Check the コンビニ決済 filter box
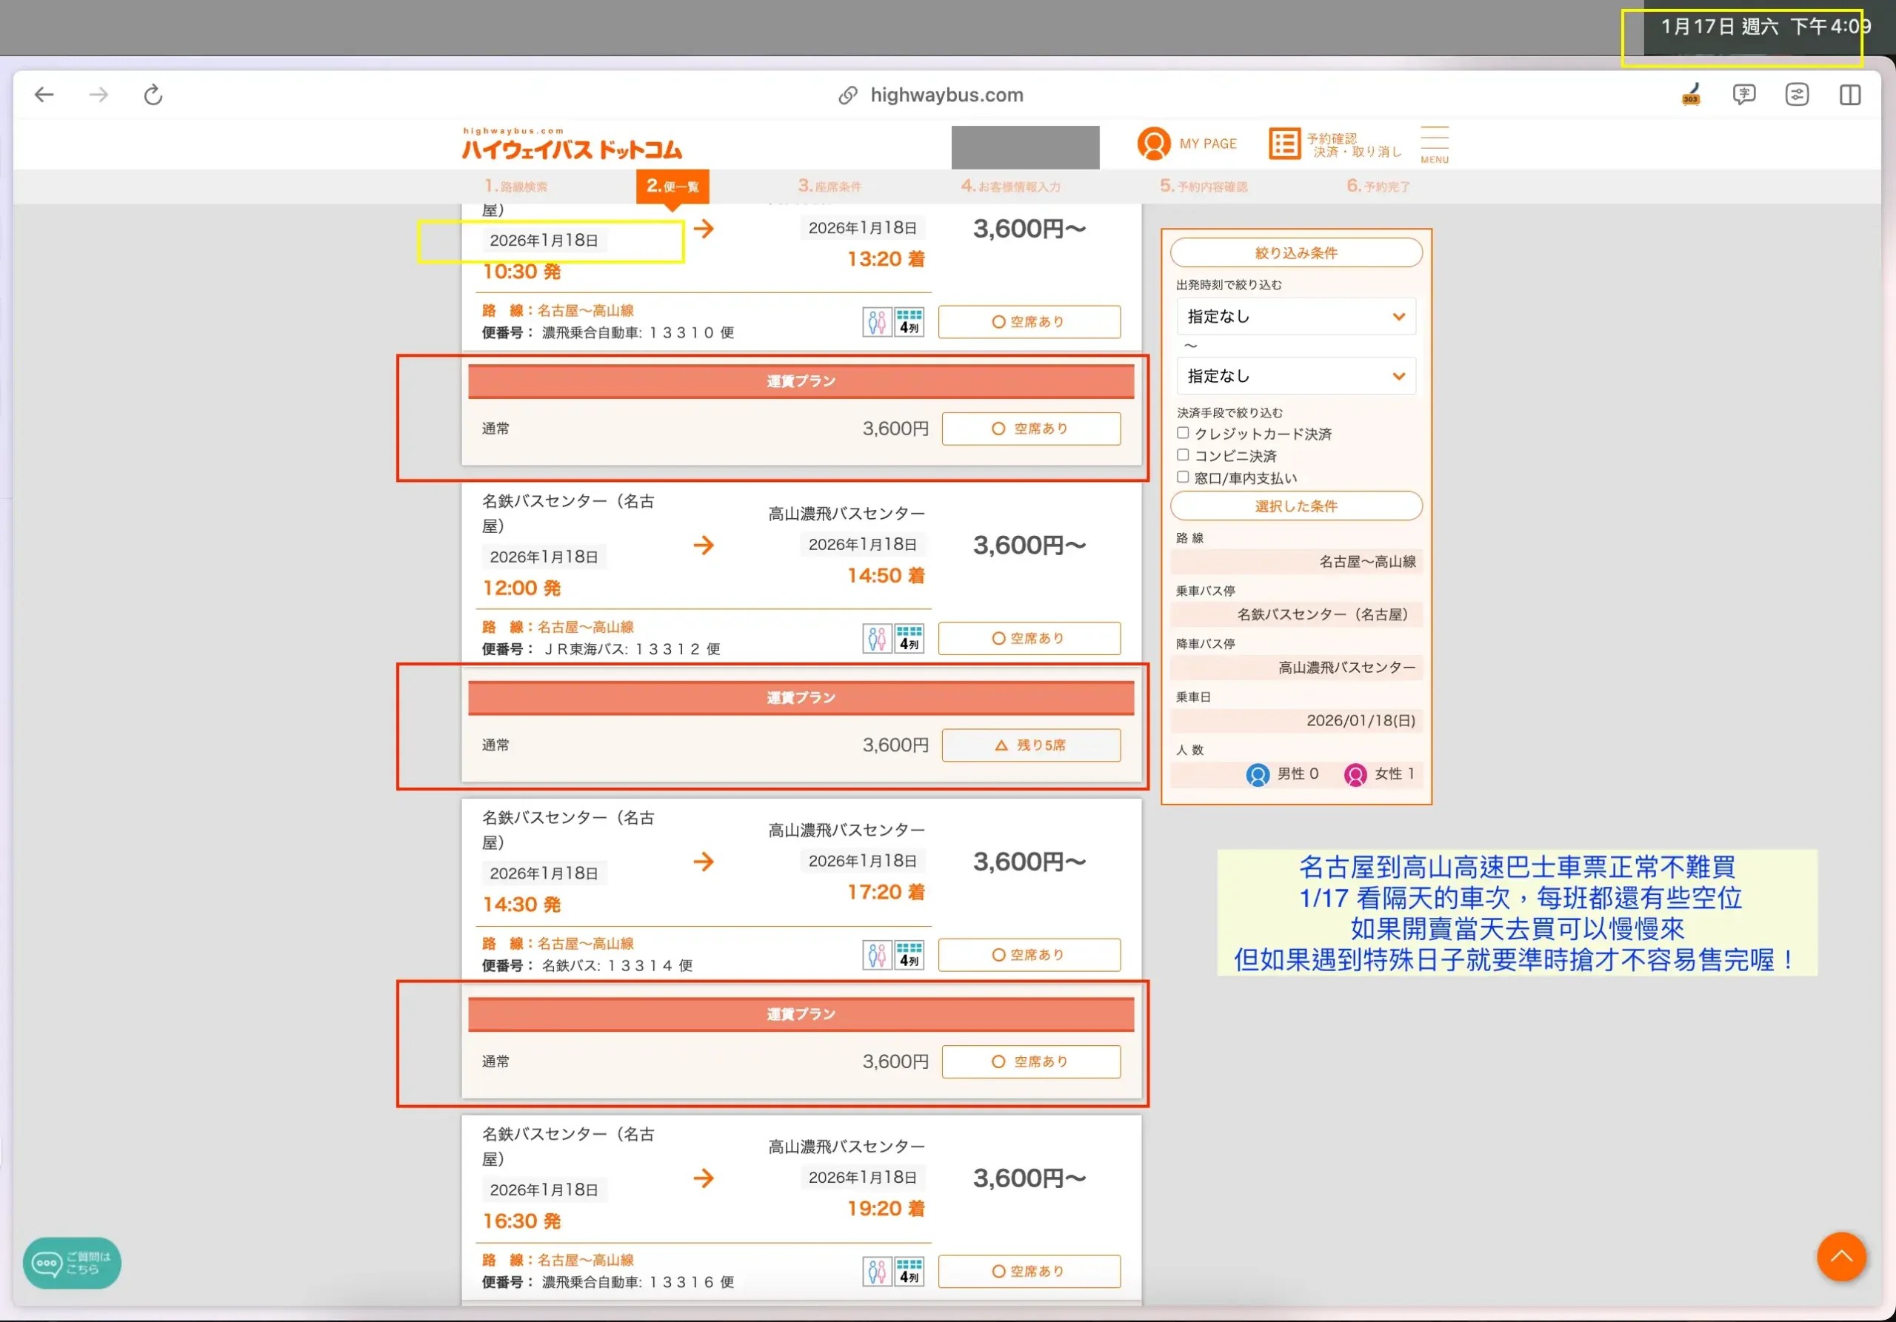This screenshot has width=1896, height=1322. (x=1183, y=455)
